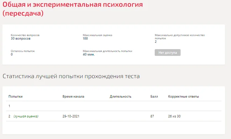Click the page title 'Общая и экспериментальная психология'
The image size is (231, 139).
tap(73, 5)
